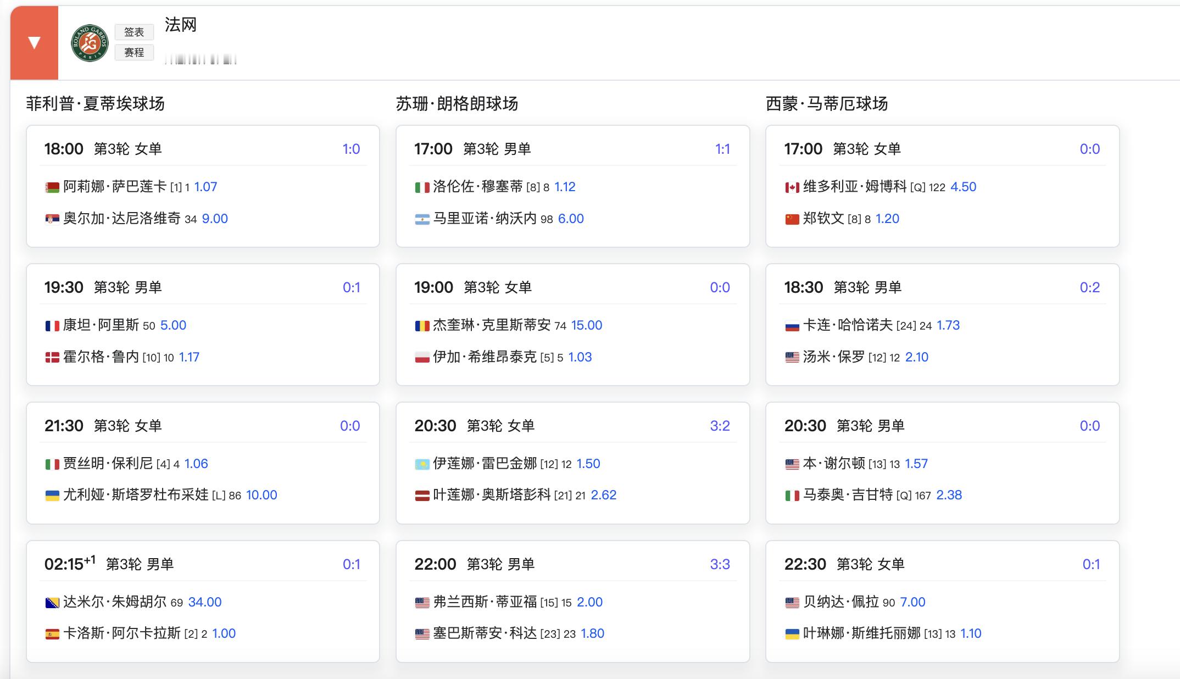Open the 签表 draw button
The image size is (1180, 679).
pyautogui.click(x=134, y=32)
